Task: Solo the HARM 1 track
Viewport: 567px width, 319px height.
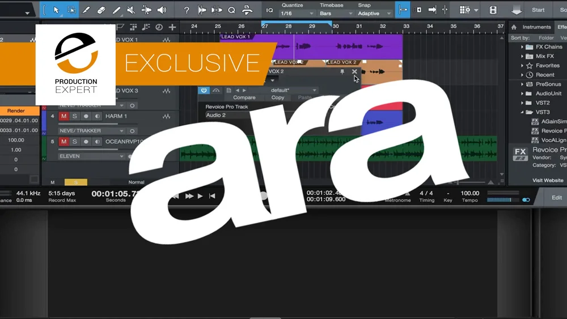Action: coord(74,116)
